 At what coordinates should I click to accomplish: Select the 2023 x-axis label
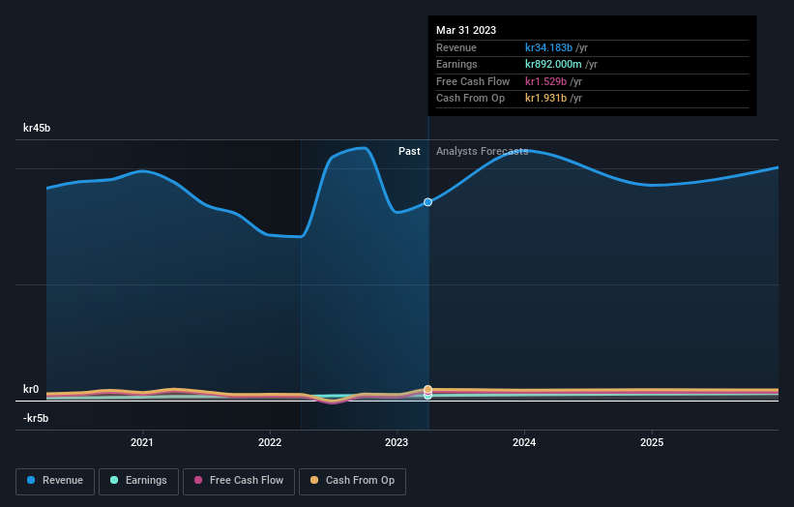(397, 442)
